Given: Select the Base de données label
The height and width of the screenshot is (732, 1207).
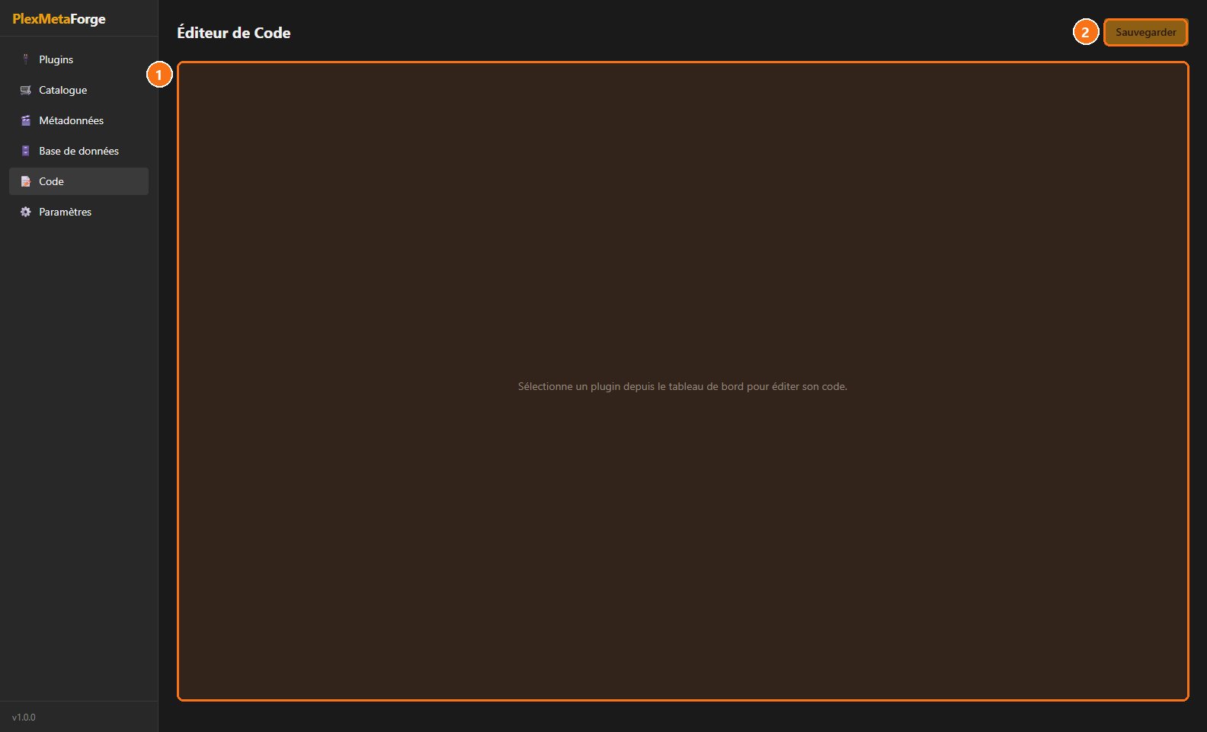Looking at the screenshot, I should tap(79, 151).
